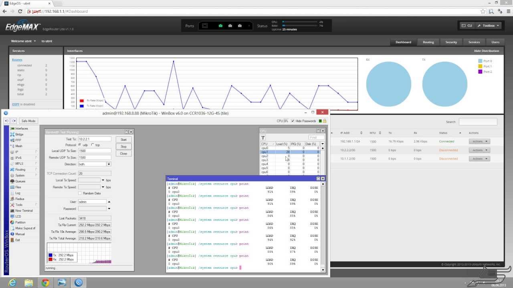Click the bookmark star in Chrome address bar
Screen dimensions: 513x288
(483, 11)
